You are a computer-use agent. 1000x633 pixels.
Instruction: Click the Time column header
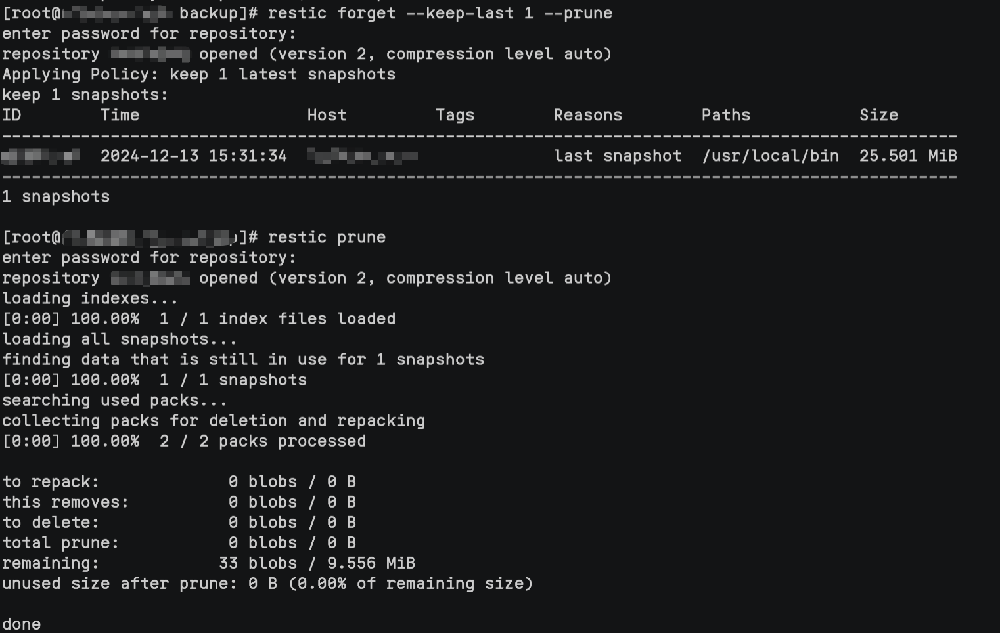[x=120, y=115]
